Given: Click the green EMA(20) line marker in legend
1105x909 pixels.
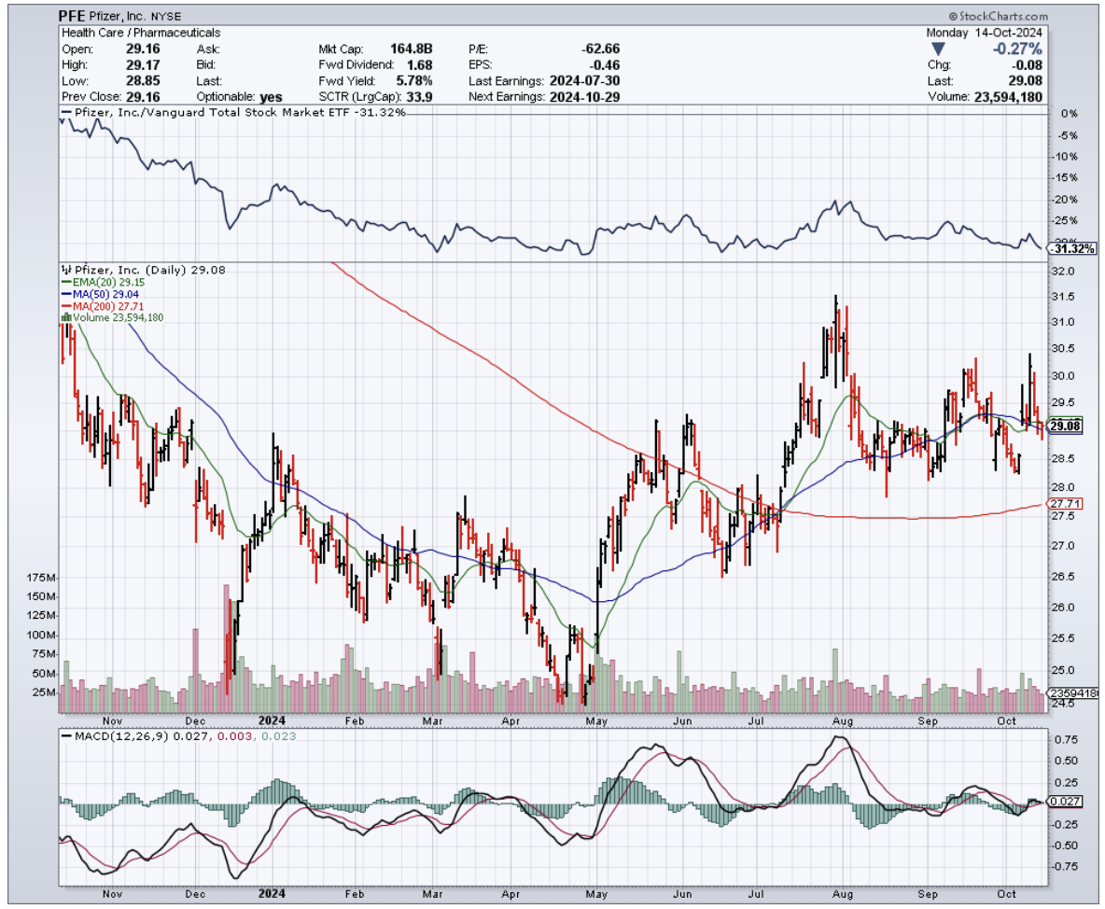Looking at the screenshot, I should point(65,281).
